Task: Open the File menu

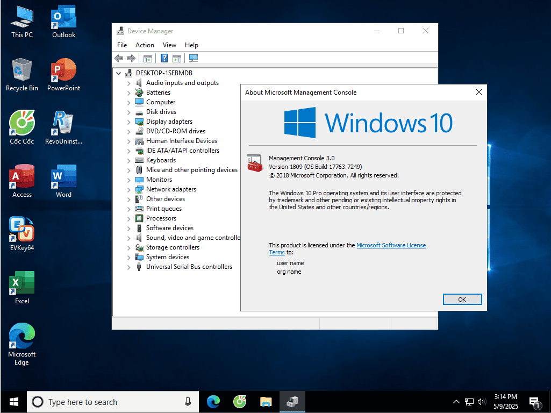Action: pos(122,45)
